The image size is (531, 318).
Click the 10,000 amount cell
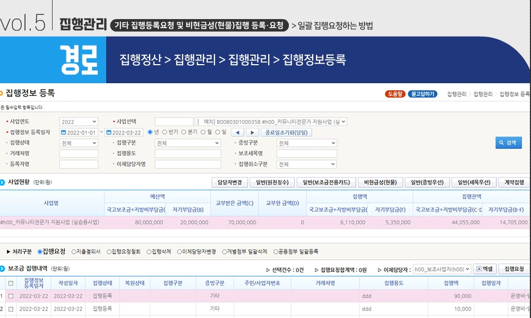click(x=451, y=309)
